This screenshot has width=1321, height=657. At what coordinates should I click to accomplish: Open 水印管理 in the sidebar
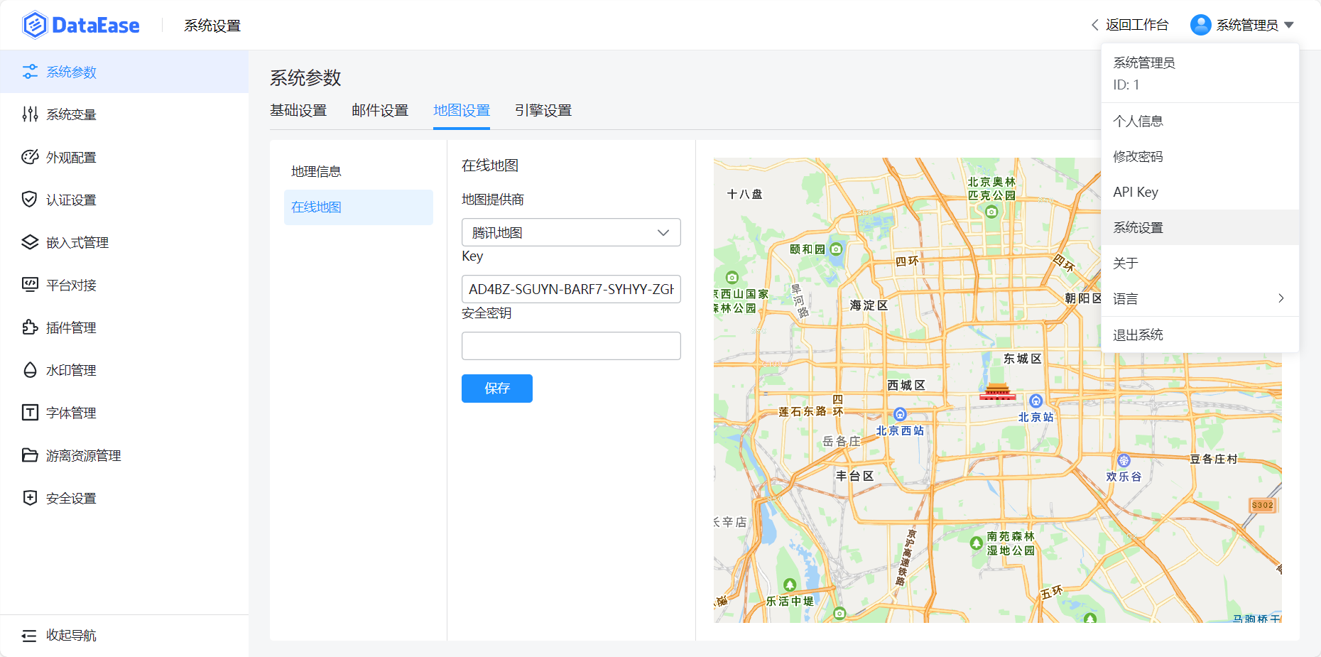tap(124, 370)
